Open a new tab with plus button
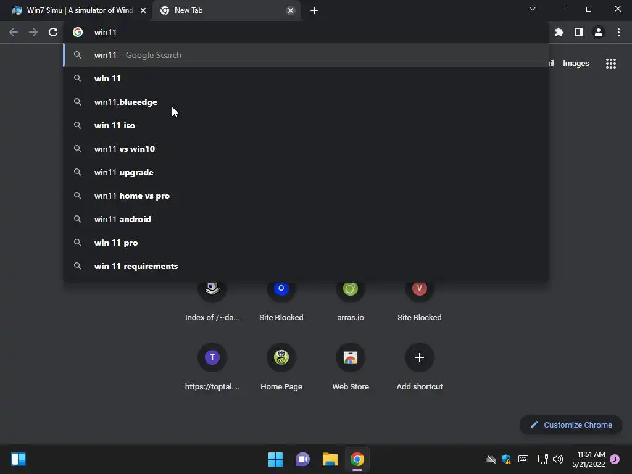Viewport: 632px width, 474px height. coord(314,10)
